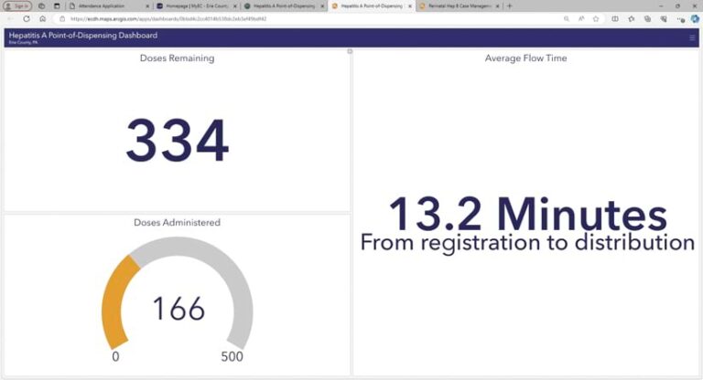The height and width of the screenshot is (380, 703).
Task: Minimize the browser window
Action: pos(661,5)
